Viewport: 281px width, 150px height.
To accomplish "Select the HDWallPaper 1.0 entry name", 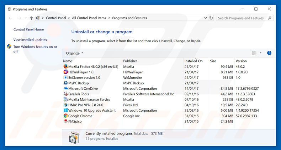I will click(81, 72).
